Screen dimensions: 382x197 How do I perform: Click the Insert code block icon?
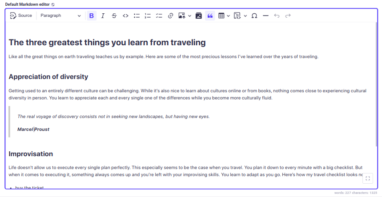tap(237, 16)
